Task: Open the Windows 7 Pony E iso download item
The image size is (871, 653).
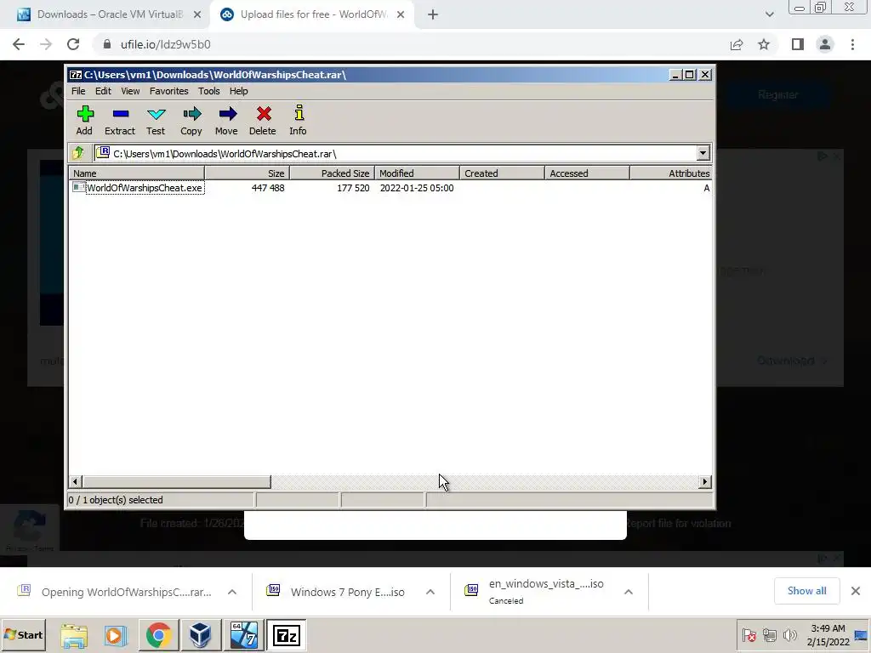Action: 336,592
